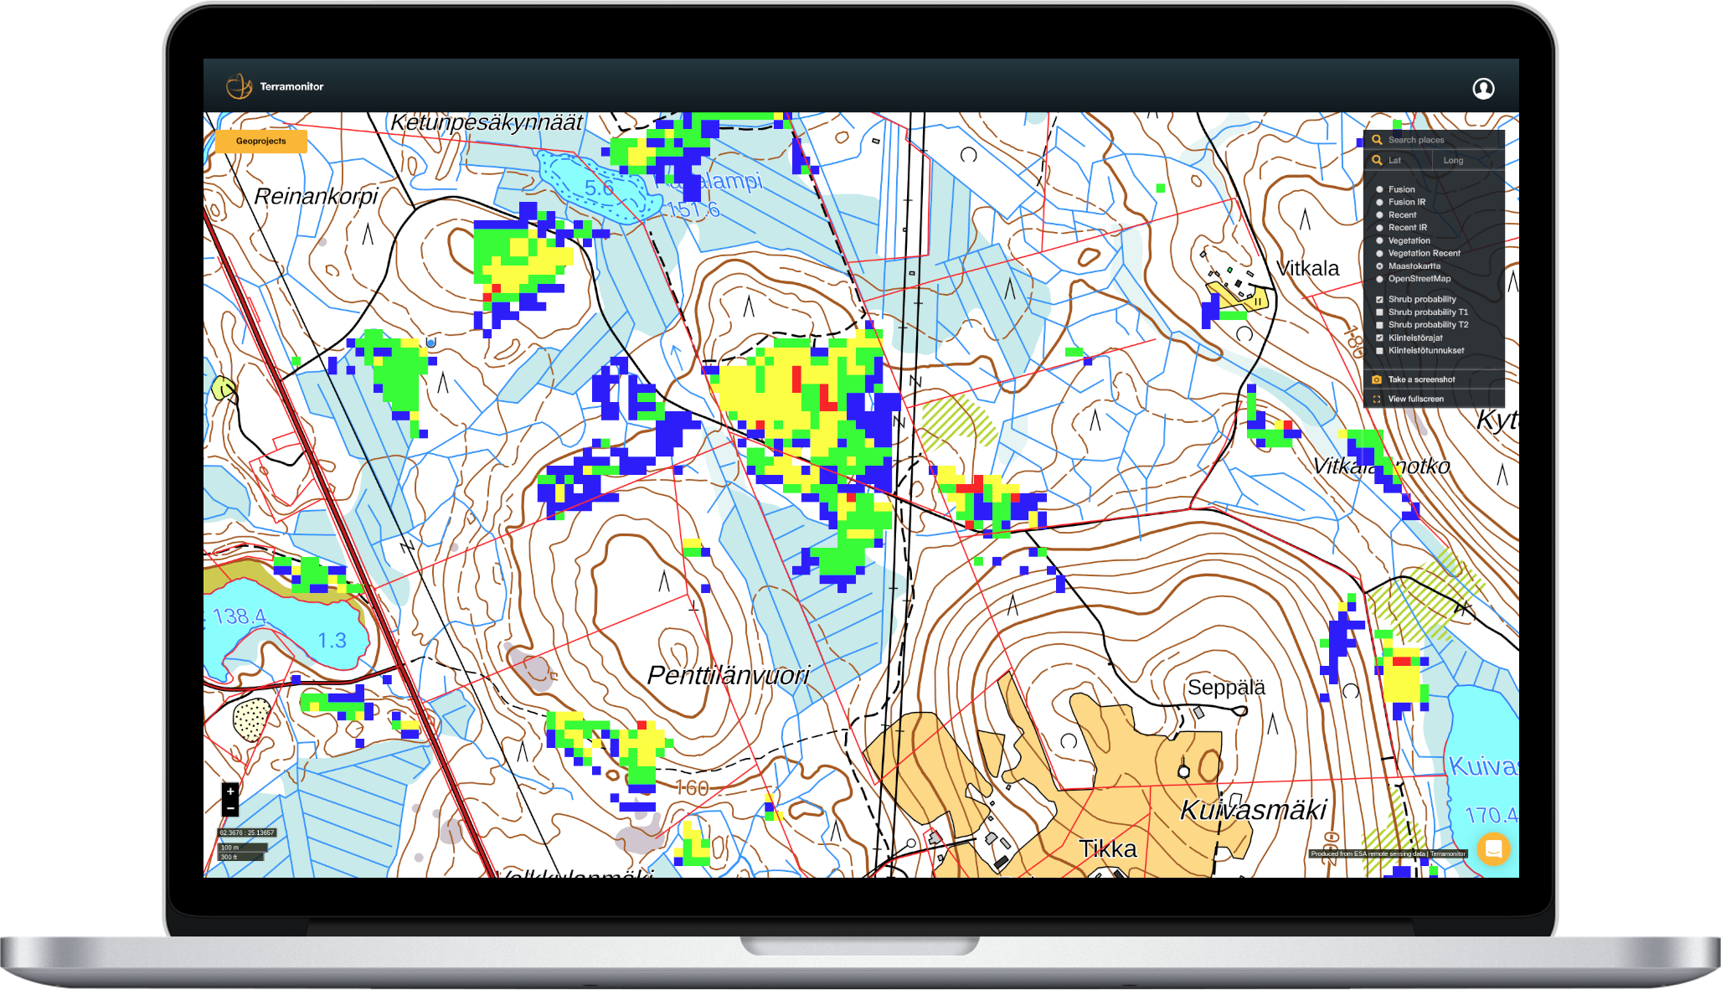Click the fullscreen brackets icon
Screen dimensions: 1721x990
coord(1377,399)
